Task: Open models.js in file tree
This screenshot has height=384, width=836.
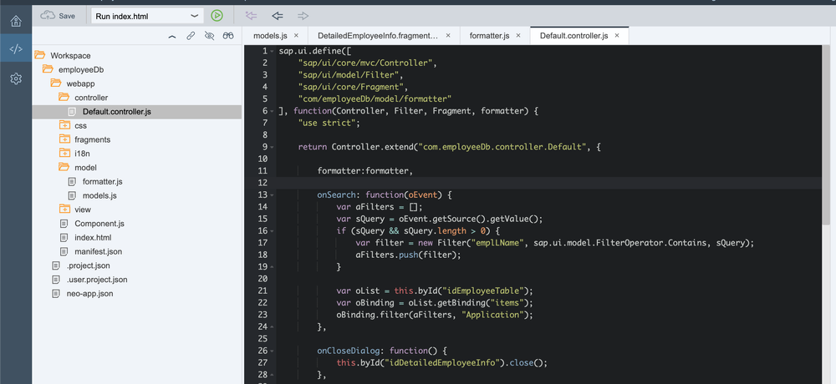Action: (x=99, y=195)
